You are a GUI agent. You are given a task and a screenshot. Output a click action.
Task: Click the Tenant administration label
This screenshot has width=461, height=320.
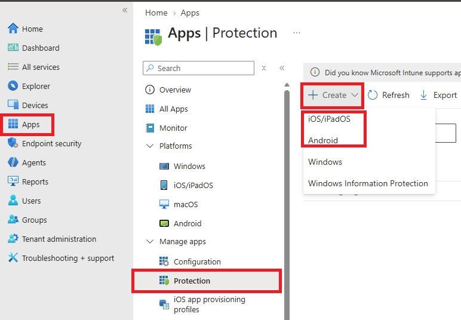pyautogui.click(x=59, y=239)
